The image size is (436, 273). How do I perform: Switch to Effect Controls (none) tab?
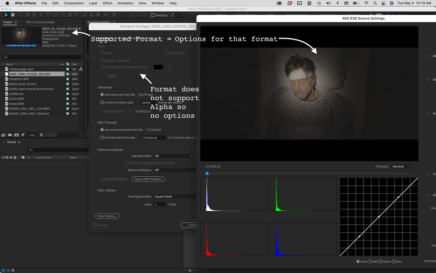40,22
